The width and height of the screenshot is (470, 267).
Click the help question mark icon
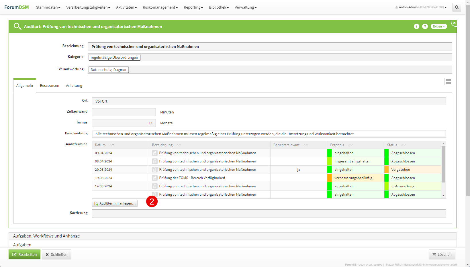coord(425,26)
